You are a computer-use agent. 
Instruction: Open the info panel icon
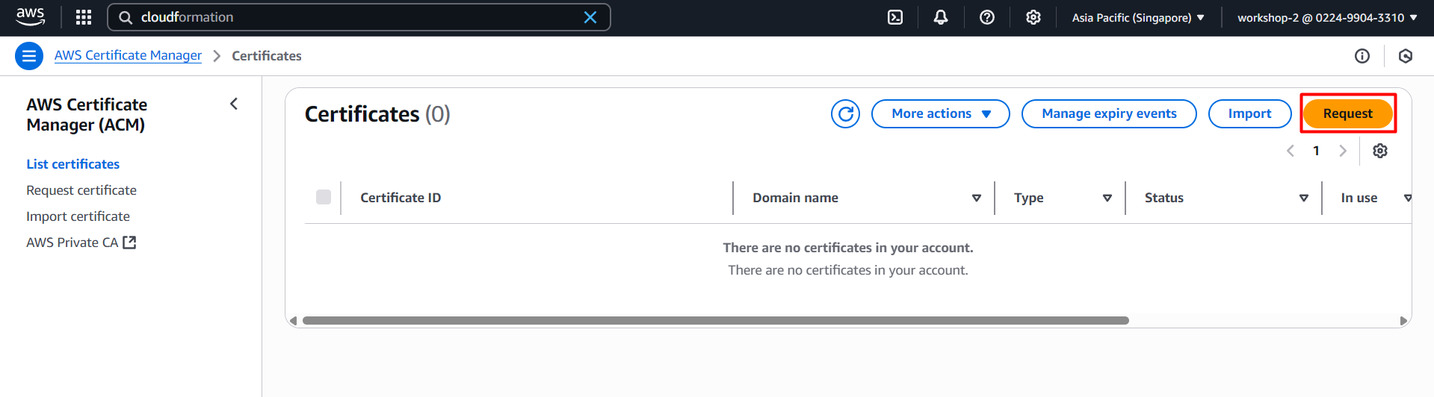(1362, 56)
